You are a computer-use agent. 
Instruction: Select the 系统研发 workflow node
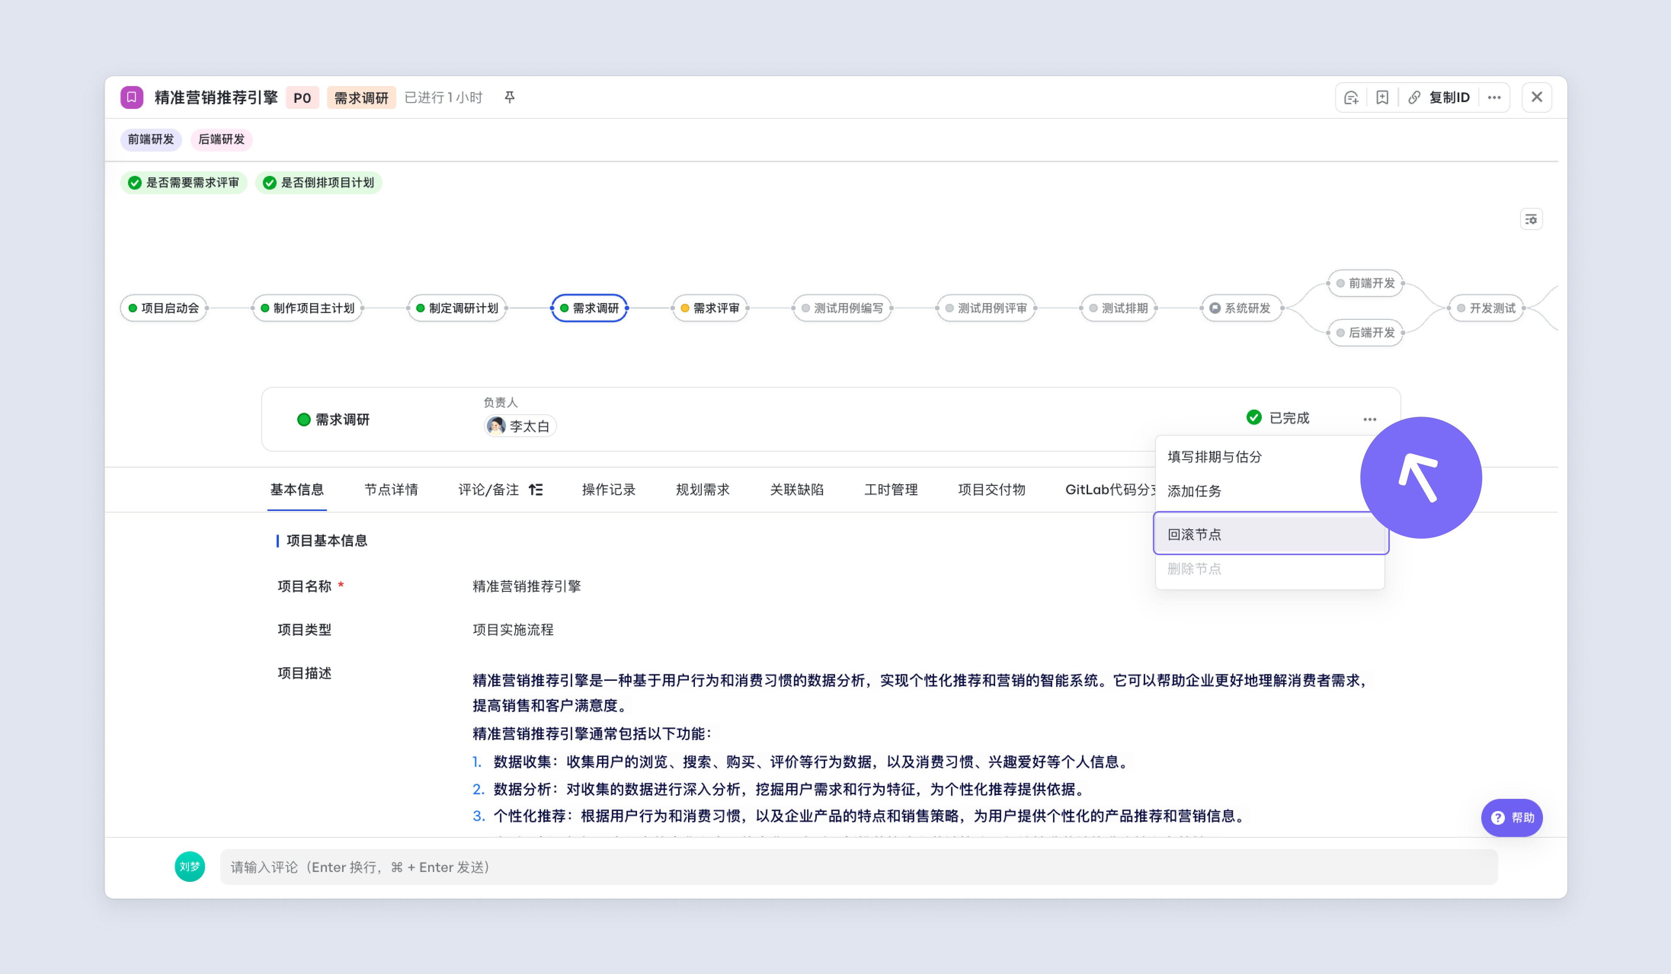click(x=1241, y=308)
